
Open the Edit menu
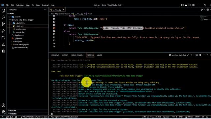click(13, 5)
